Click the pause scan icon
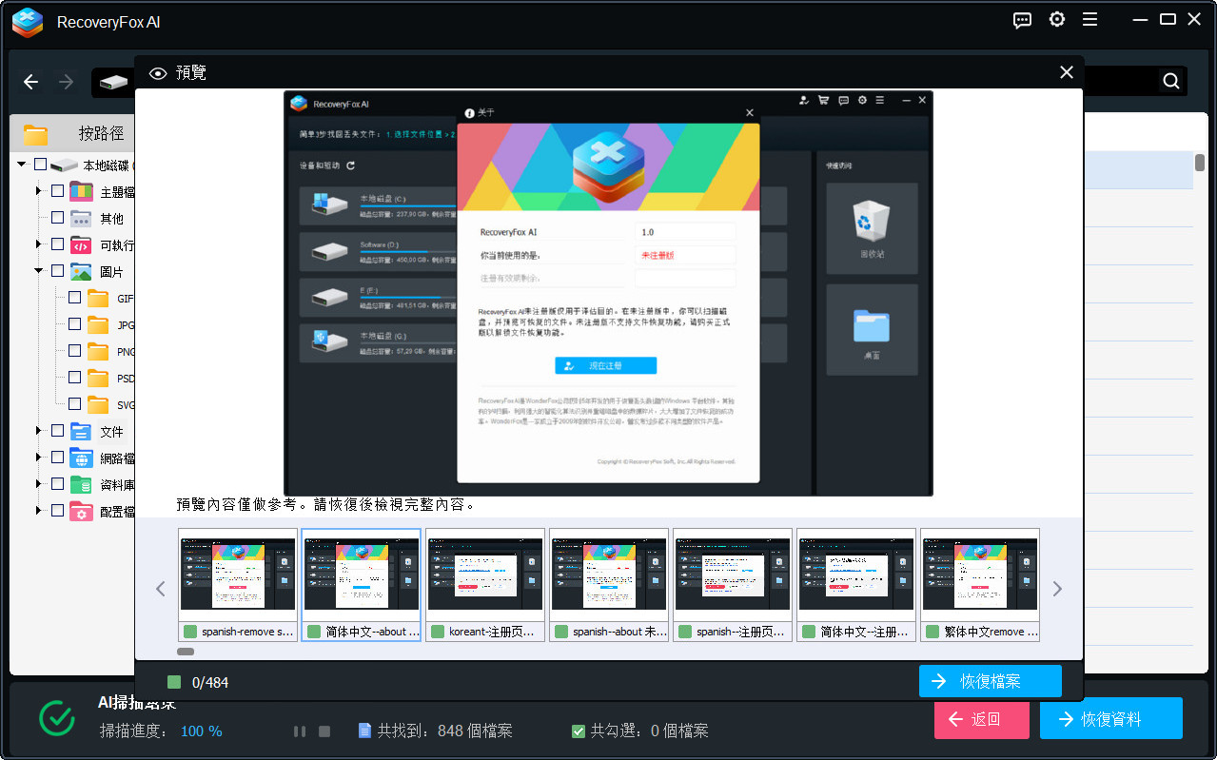The image size is (1217, 760). (300, 731)
